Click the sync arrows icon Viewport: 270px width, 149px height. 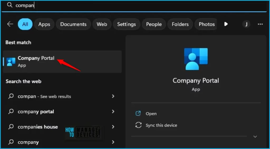pos(138,125)
